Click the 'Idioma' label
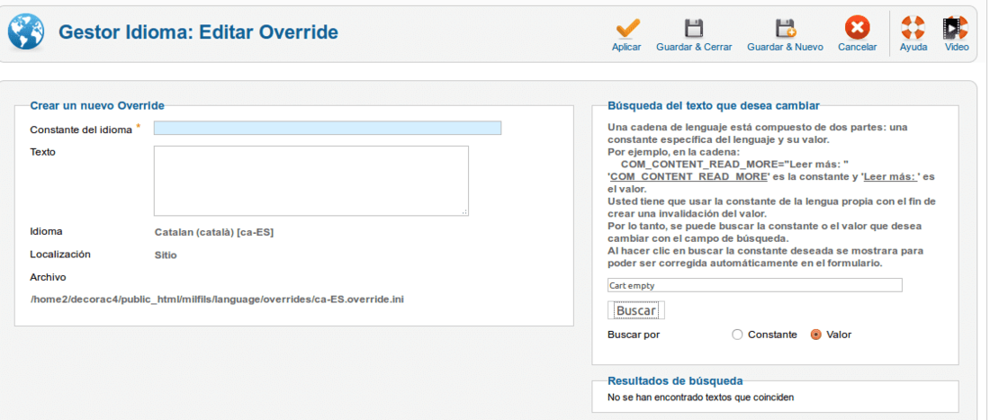 click(x=46, y=231)
